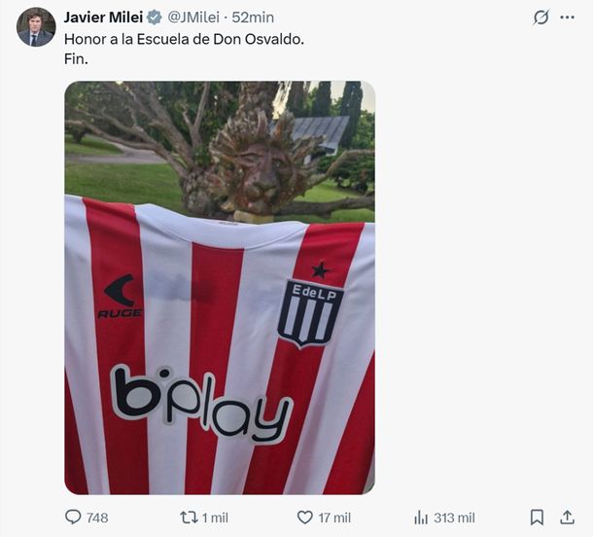Open the three-dots more options menu

point(568,18)
